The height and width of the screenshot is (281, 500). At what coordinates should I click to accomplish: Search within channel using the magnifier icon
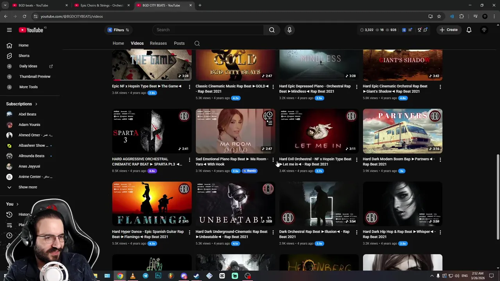coord(197,43)
